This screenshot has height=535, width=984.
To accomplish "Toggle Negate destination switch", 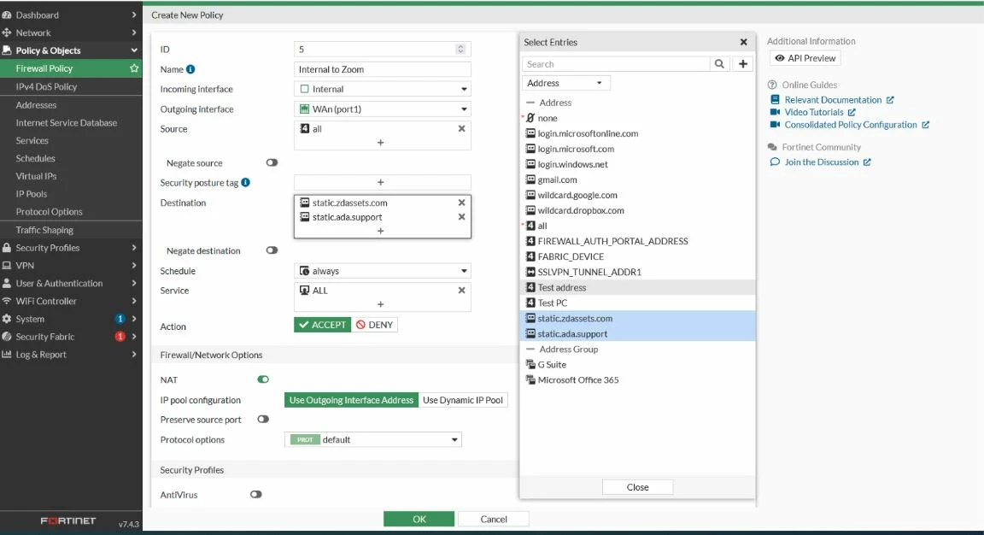I will tap(272, 250).
